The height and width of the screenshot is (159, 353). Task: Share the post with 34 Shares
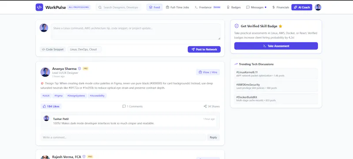pyautogui.click(x=212, y=106)
